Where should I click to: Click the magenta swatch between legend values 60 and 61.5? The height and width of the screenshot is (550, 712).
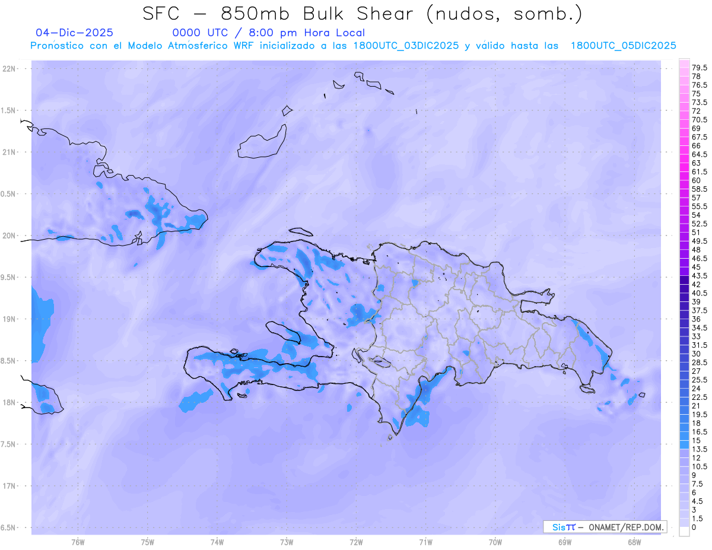click(684, 176)
